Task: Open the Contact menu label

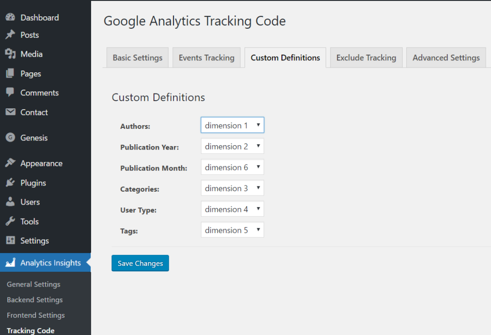Action: (34, 112)
